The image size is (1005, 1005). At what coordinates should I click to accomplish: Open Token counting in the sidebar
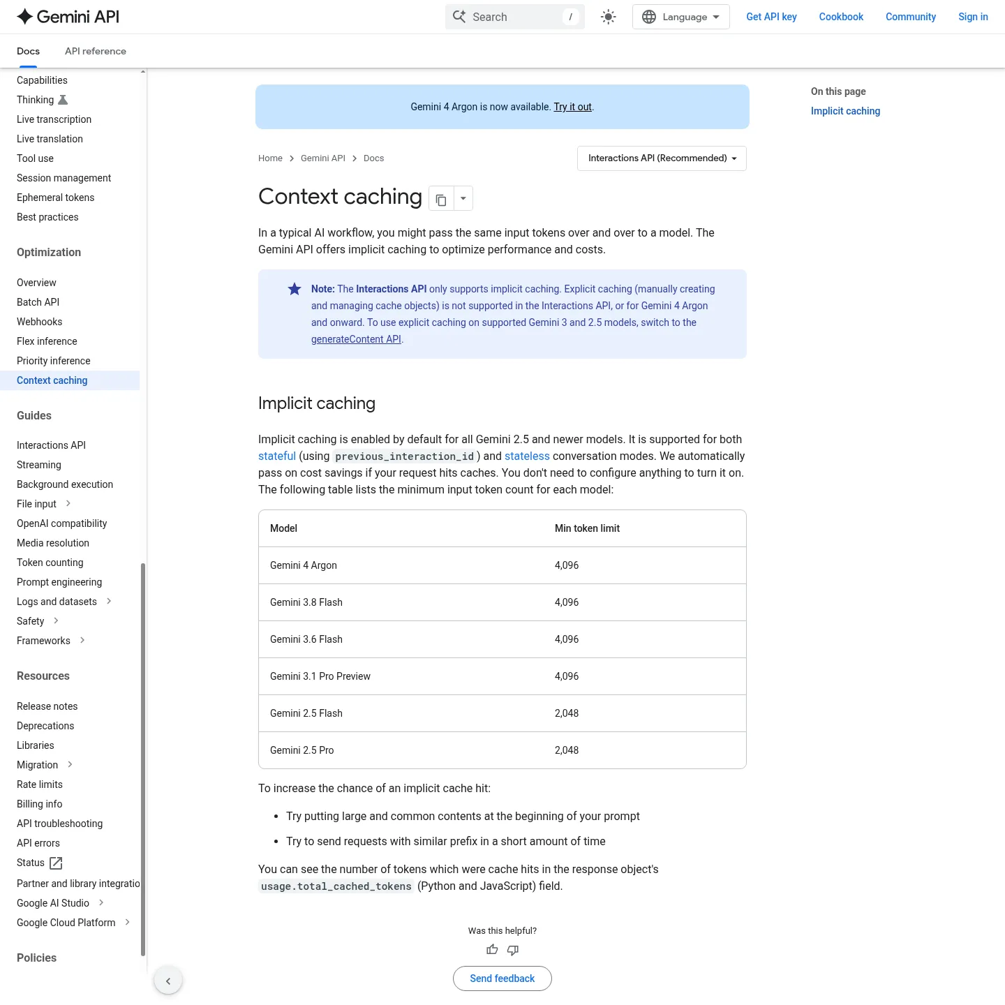tap(50, 563)
